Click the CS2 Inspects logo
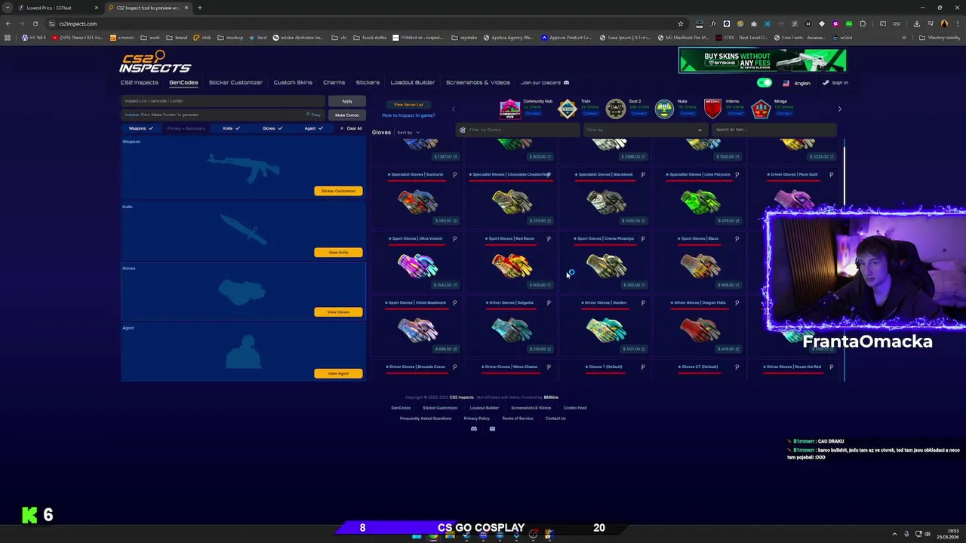Screen dimensions: 966x543 (x=155, y=62)
